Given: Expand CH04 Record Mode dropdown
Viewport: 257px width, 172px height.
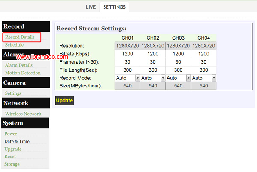Looking at the screenshot, I should tap(213, 78).
